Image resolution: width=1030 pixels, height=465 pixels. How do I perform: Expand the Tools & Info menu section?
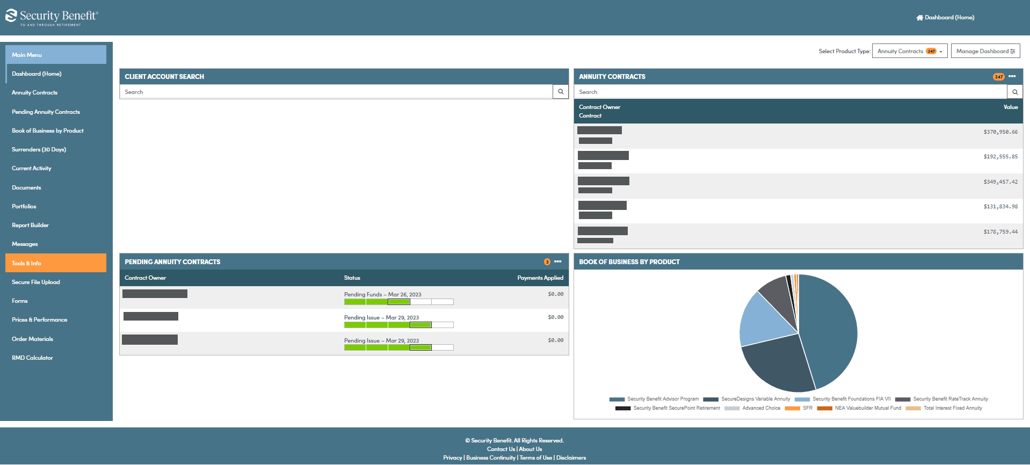coord(56,263)
